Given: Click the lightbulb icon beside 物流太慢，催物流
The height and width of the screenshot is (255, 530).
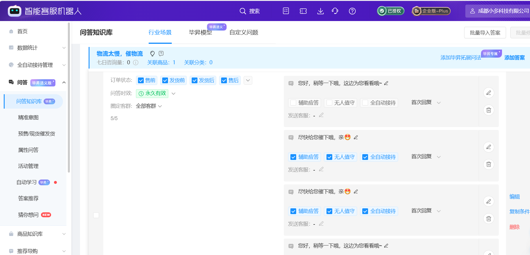Looking at the screenshot, I should (152, 54).
